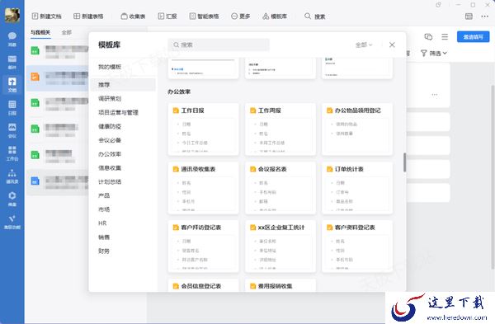Viewport: 495px width, 324px height.
Task: Select the 推荐 category
Action: [123, 85]
